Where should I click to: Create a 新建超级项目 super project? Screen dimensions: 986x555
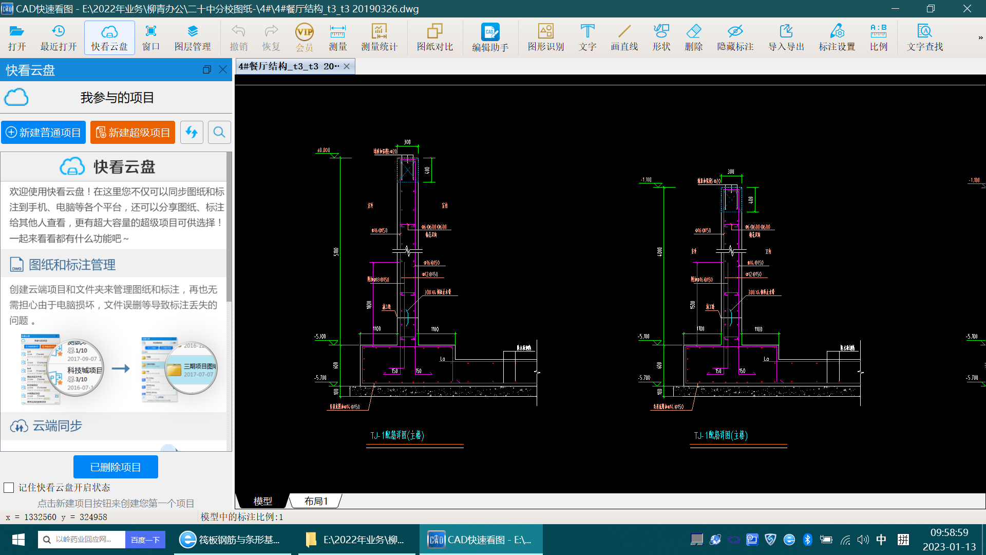click(132, 133)
